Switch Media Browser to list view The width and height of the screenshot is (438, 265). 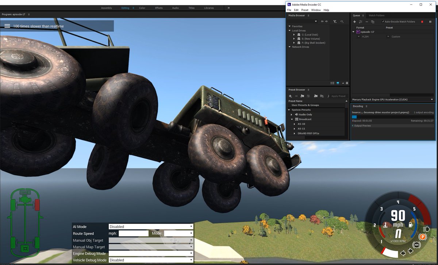pos(332,83)
